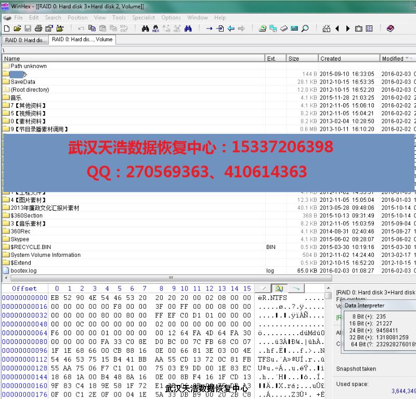416x399 pixels.
Task: Sort file list by Name column header
Action: point(12,59)
